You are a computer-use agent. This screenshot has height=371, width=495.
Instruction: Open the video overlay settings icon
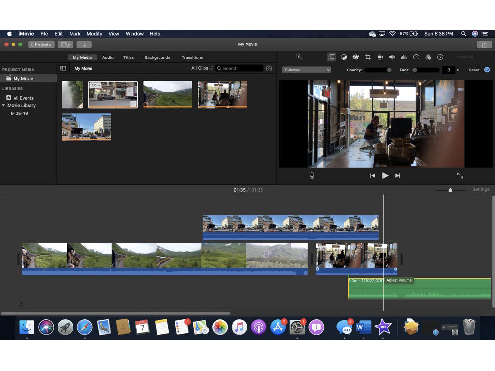pos(332,57)
